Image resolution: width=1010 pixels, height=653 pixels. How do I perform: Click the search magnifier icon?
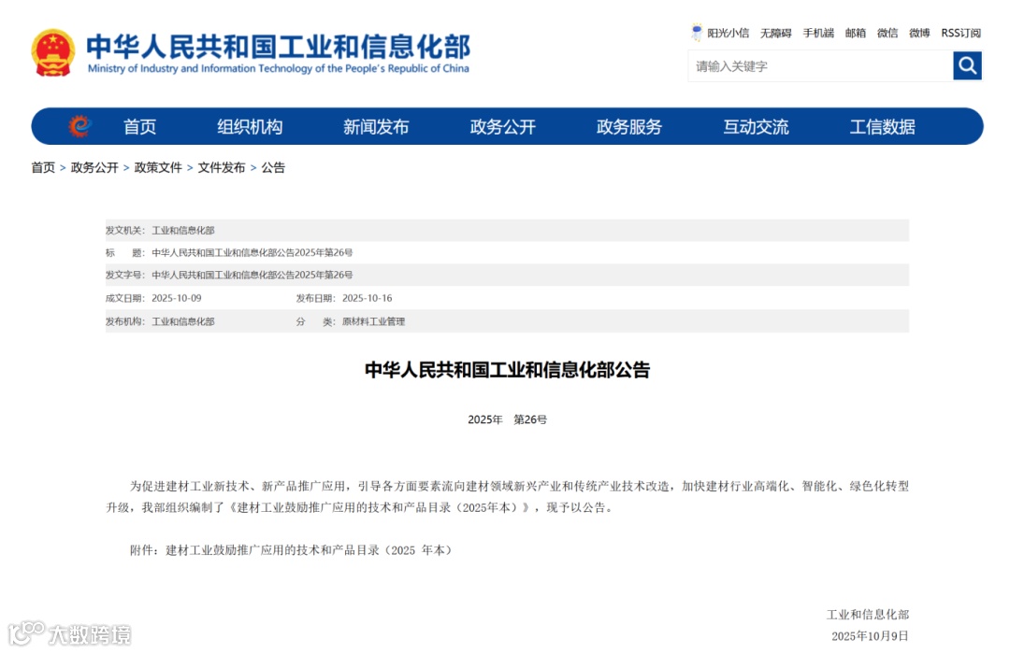967,65
